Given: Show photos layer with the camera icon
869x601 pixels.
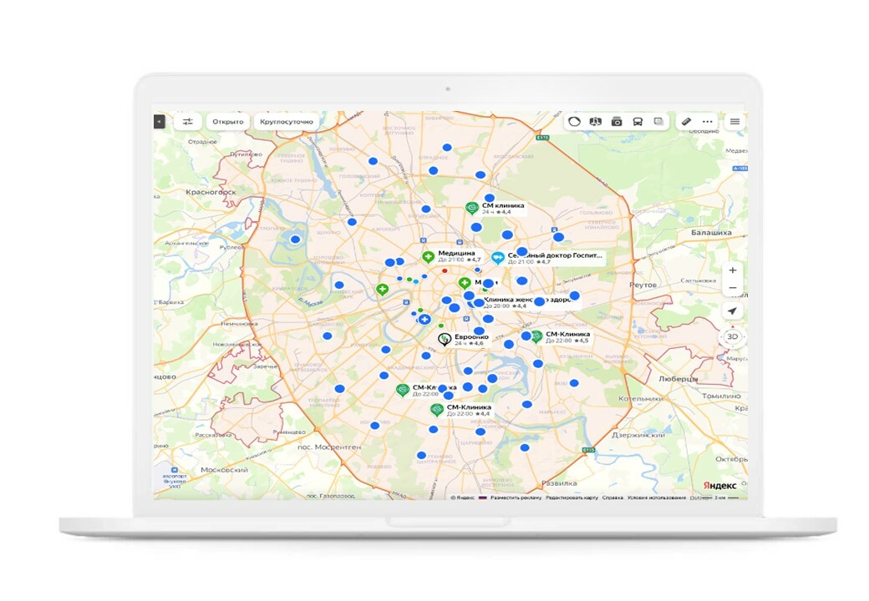Looking at the screenshot, I should tap(617, 122).
